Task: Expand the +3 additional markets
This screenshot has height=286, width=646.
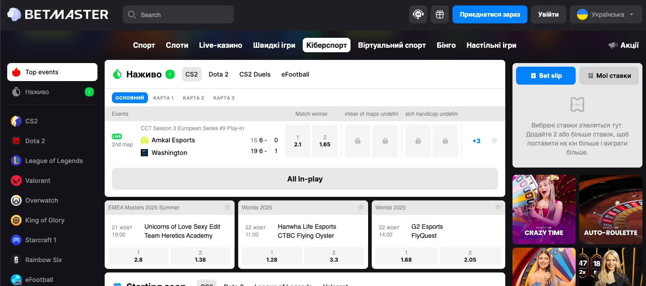Action: click(x=476, y=141)
